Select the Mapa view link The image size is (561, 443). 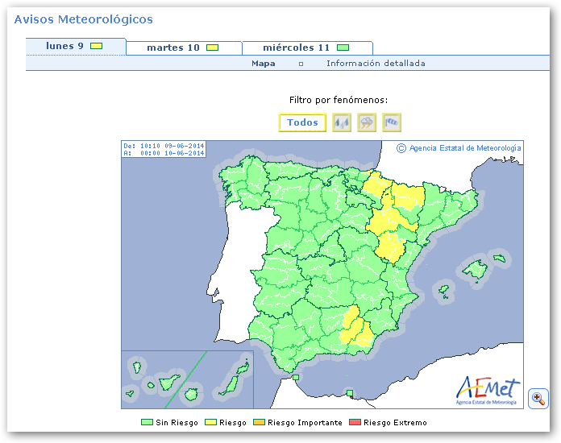pyautogui.click(x=263, y=64)
